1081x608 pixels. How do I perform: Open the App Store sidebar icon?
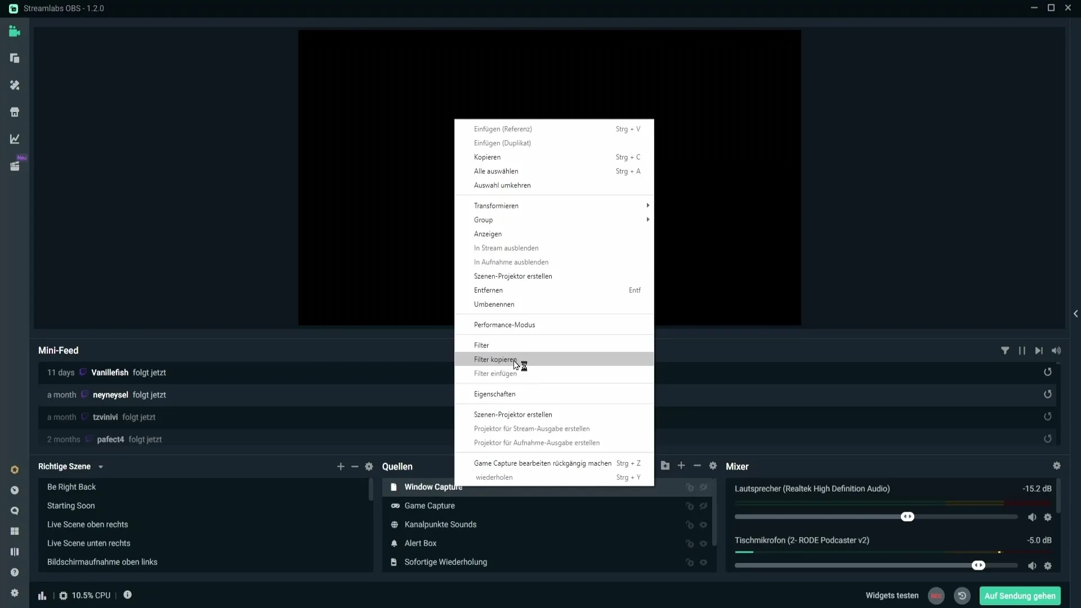pyautogui.click(x=15, y=112)
